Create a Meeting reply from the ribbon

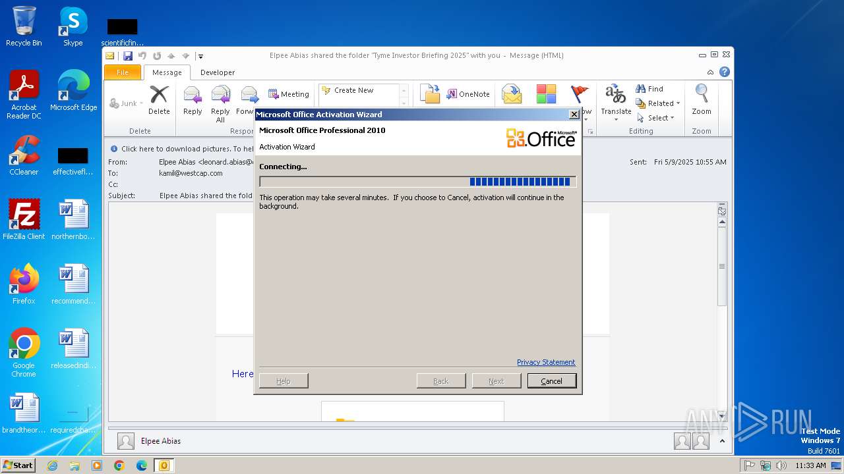pyautogui.click(x=288, y=94)
